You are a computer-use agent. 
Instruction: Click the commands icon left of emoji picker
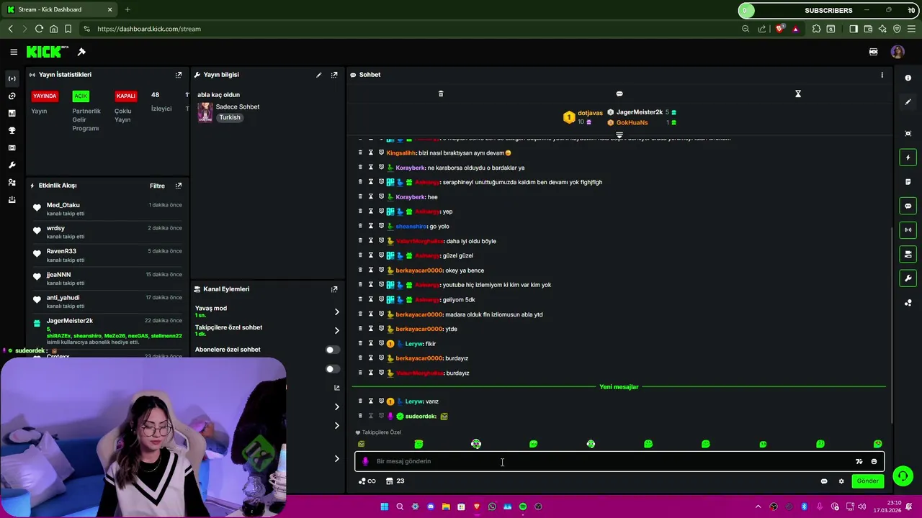tap(859, 462)
